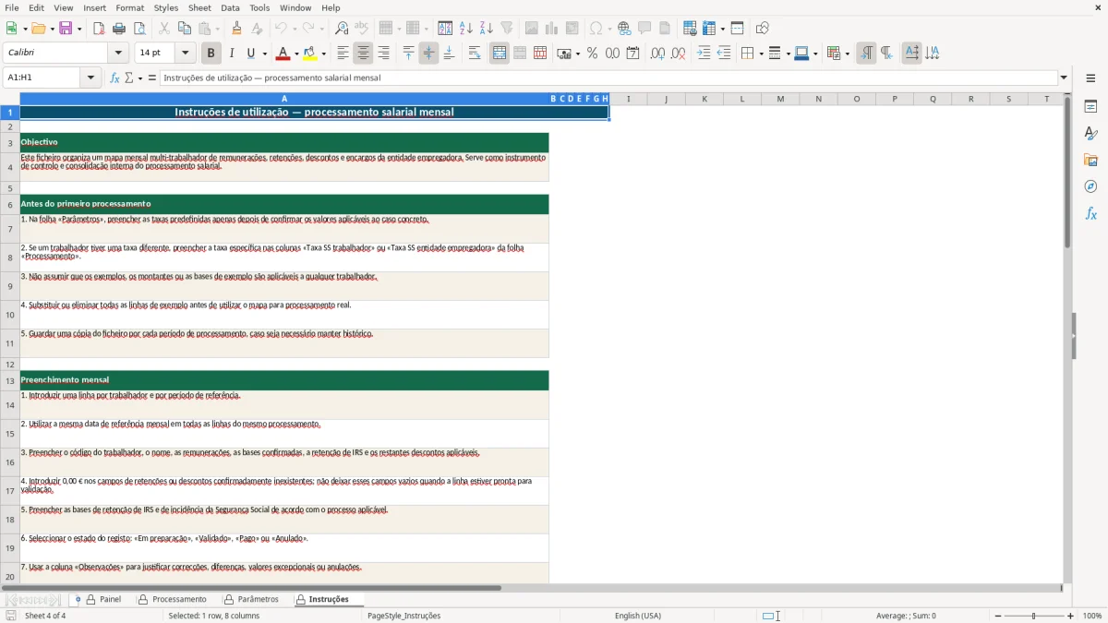Click the Split Window icon
Screen dimensions: 1108x623
point(737,29)
